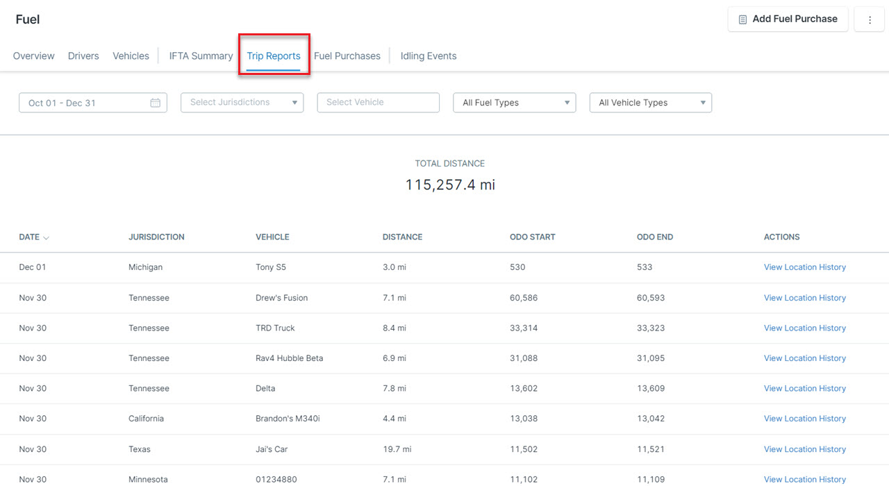Switch to the Overview tab
This screenshot has height=486, width=889.
[33, 56]
